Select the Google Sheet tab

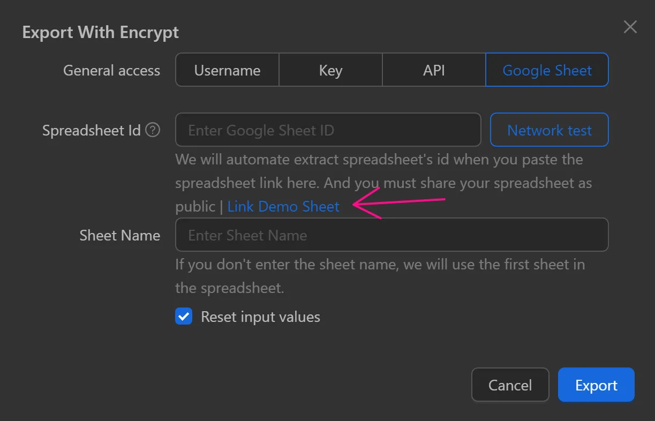tap(547, 70)
